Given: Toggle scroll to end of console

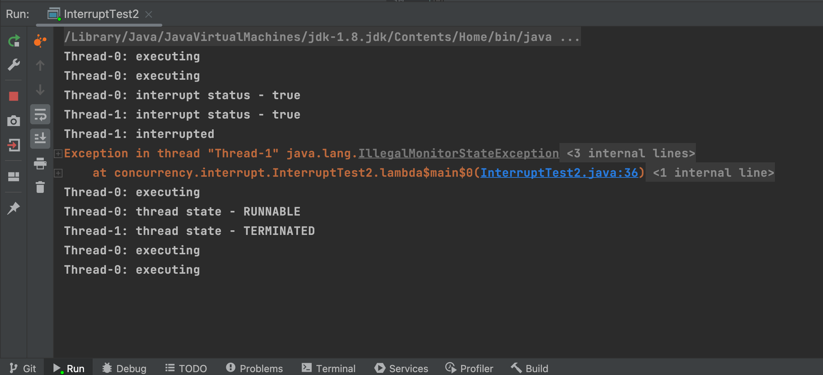Looking at the screenshot, I should point(40,139).
